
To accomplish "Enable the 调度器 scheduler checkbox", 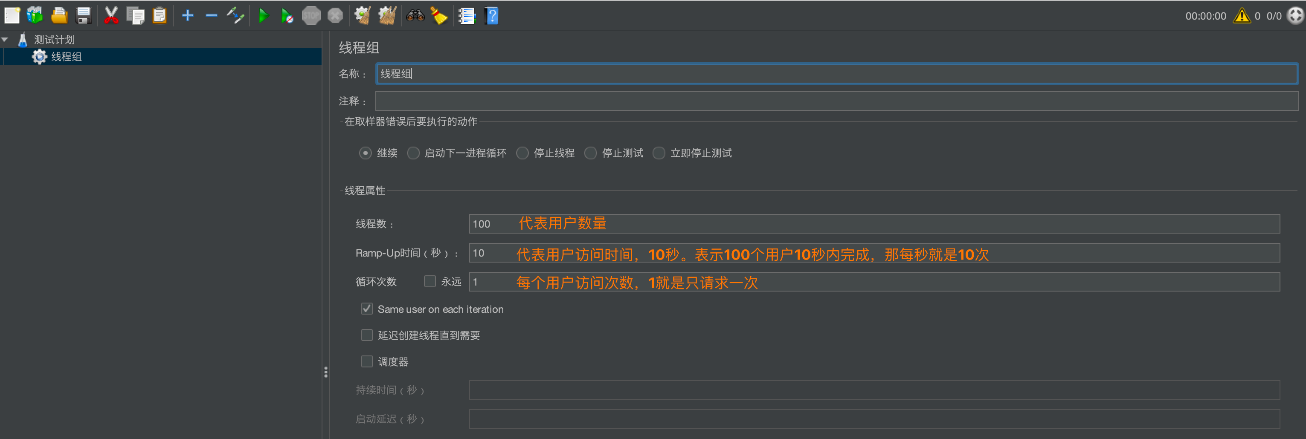I will tap(366, 361).
